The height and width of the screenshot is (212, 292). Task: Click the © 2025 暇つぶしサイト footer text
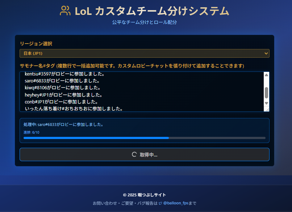pyautogui.click(x=145, y=195)
